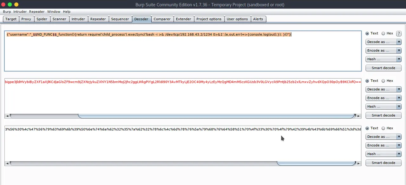
Task: Click third panel horizontal scrollbar thumb
Action: [316, 163]
